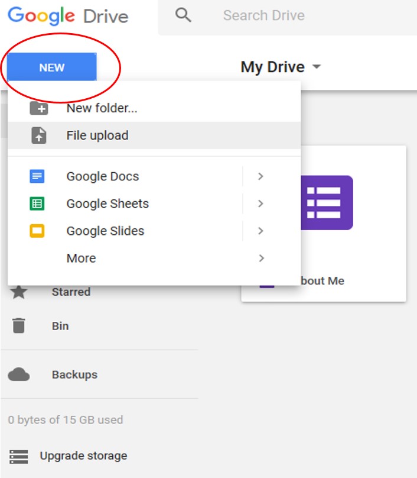Click the Starred star icon
The width and height of the screenshot is (417, 478).
19,292
